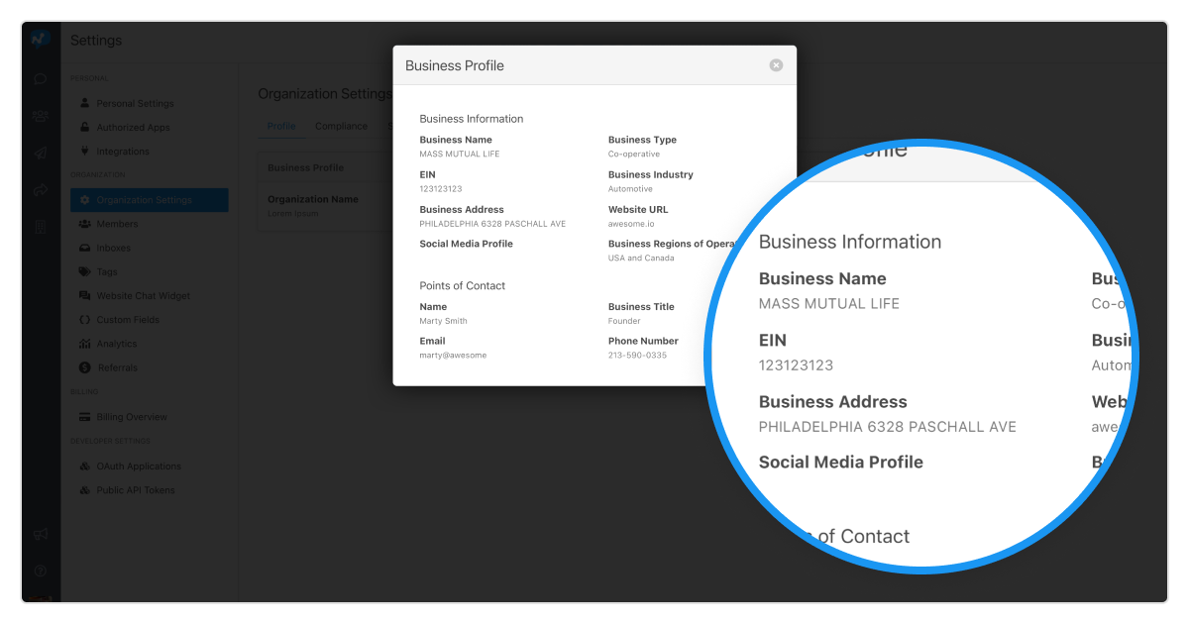Click the Business Industry value Automotive
1189x624 pixels.
pyautogui.click(x=630, y=189)
